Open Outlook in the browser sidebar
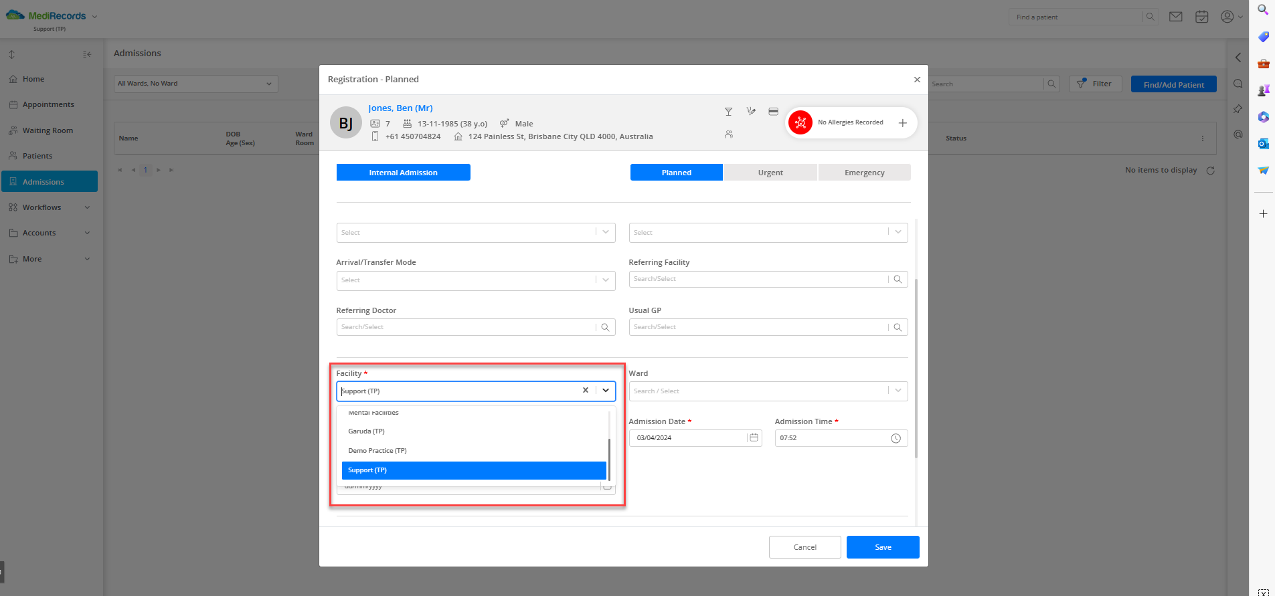The width and height of the screenshot is (1275, 596). (x=1263, y=143)
